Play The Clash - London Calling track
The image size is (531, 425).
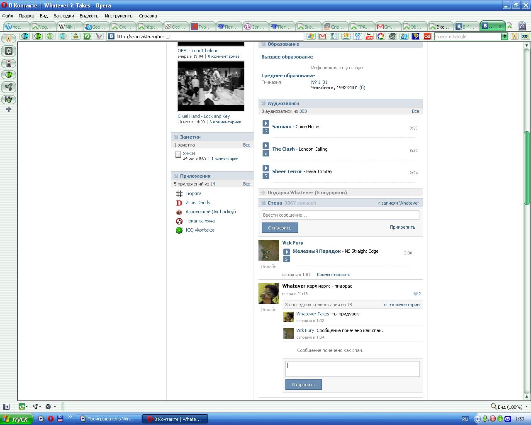click(266, 146)
